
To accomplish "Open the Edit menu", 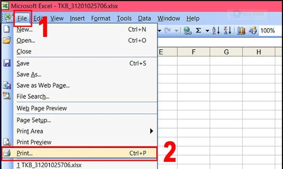I will (x=38, y=18).
